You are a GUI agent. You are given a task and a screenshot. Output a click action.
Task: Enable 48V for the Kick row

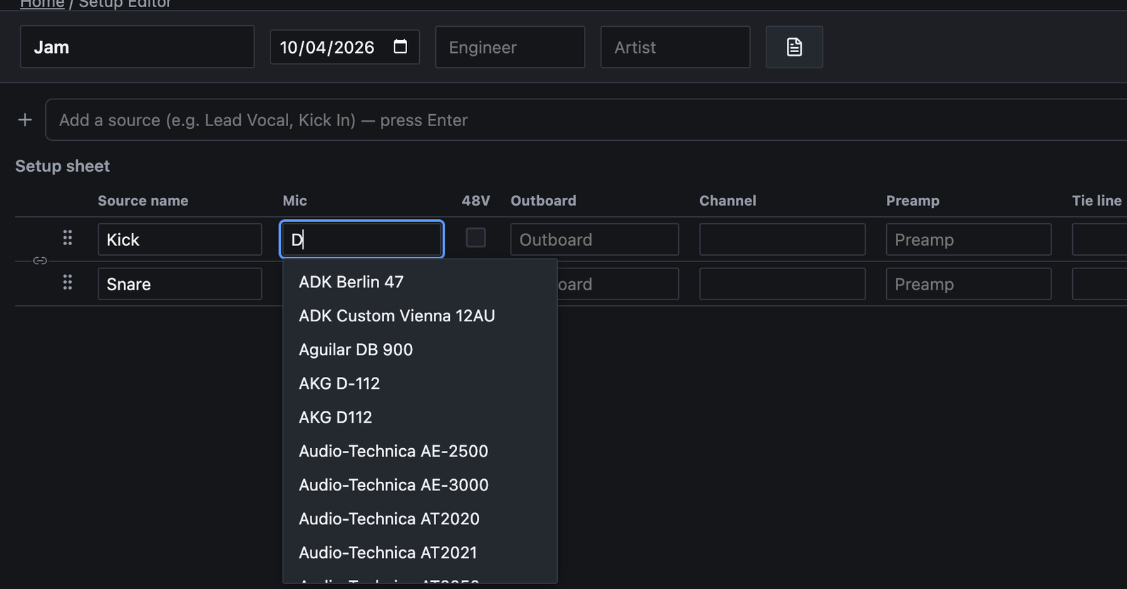475,237
